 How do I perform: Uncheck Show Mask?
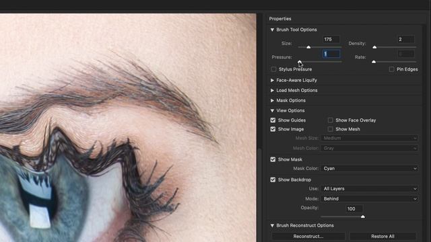click(x=273, y=159)
